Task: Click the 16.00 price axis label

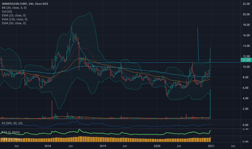Action: click(246, 35)
